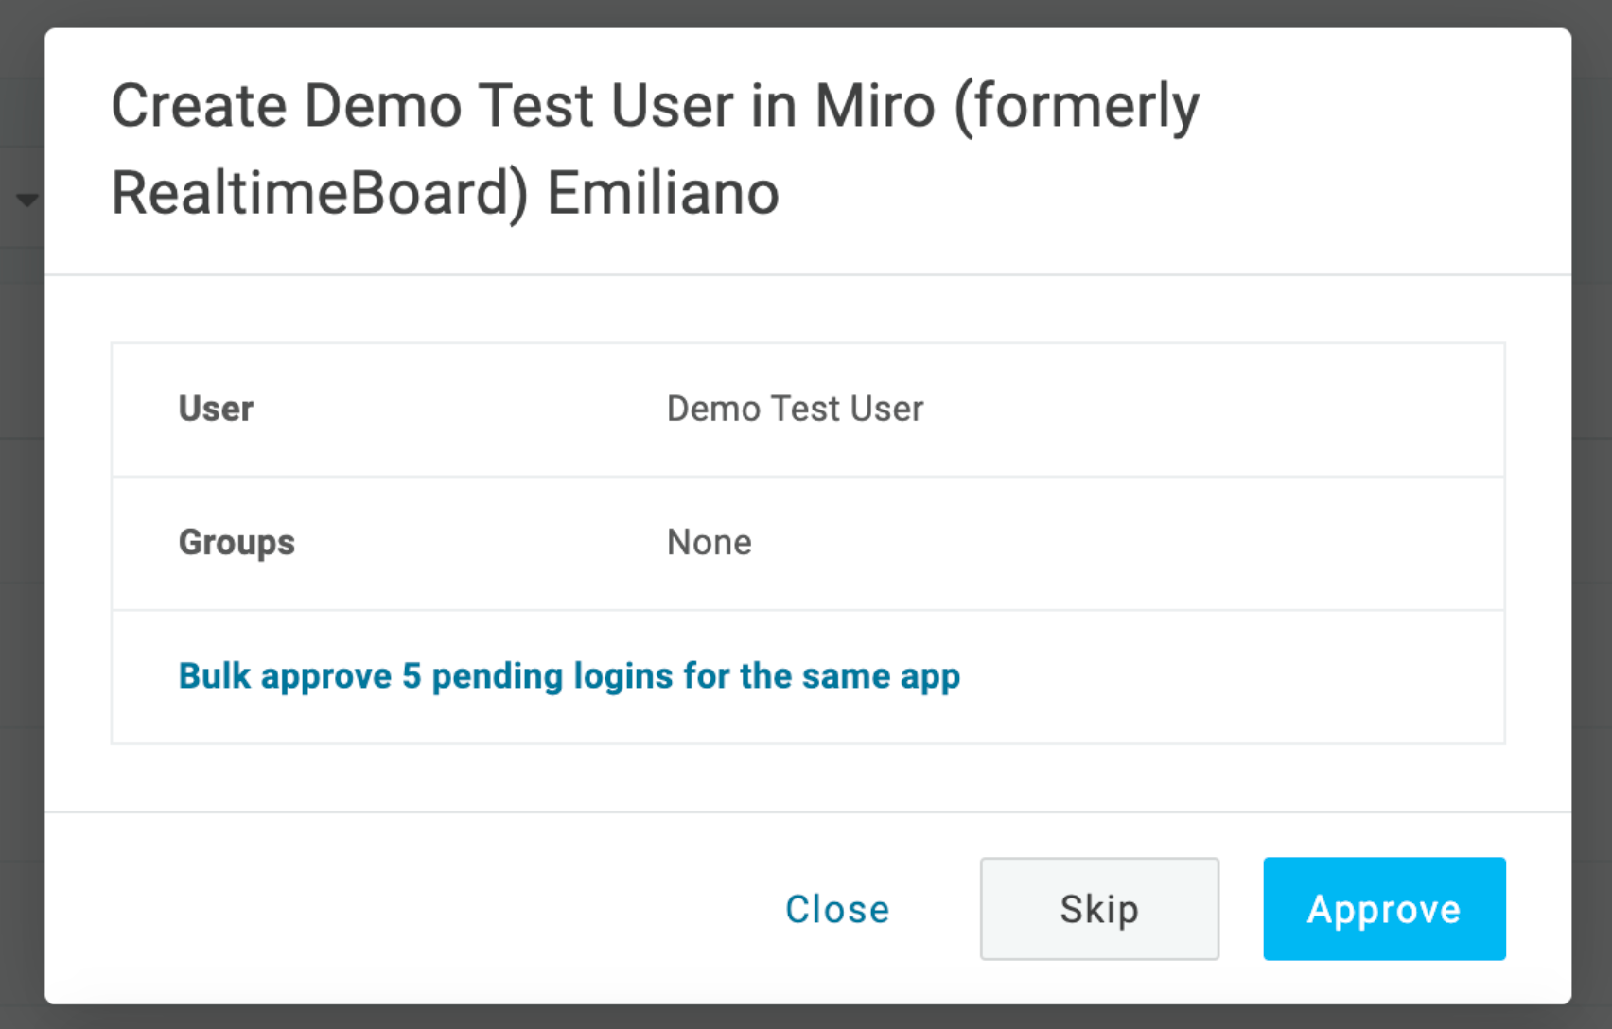The image size is (1612, 1029).
Task: Approve the Demo Test User creation
Action: tap(1383, 909)
